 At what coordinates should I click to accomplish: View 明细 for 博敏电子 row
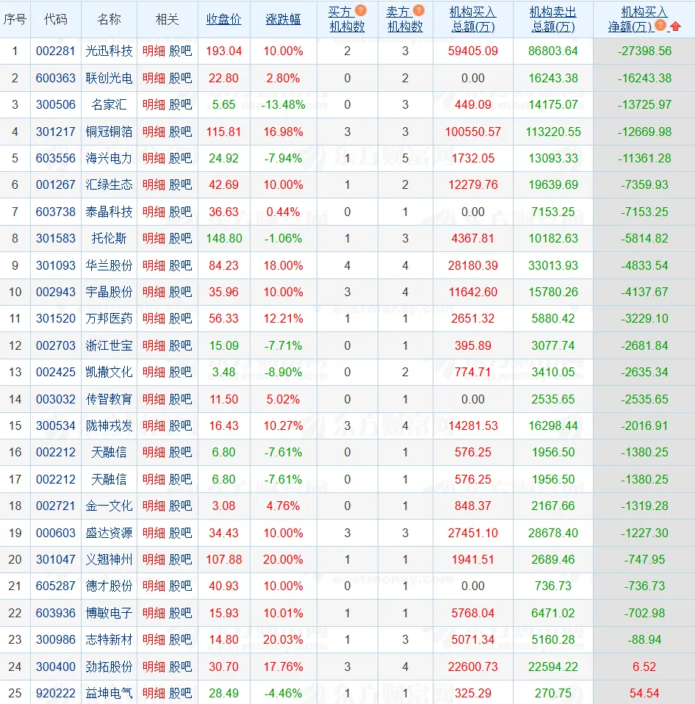[x=154, y=613]
